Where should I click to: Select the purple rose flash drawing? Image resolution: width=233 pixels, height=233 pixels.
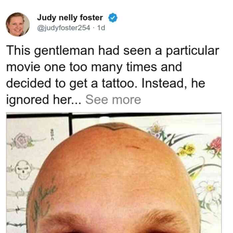[x=23, y=141]
